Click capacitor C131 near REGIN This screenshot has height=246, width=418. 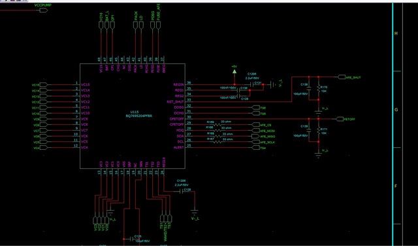(x=252, y=84)
